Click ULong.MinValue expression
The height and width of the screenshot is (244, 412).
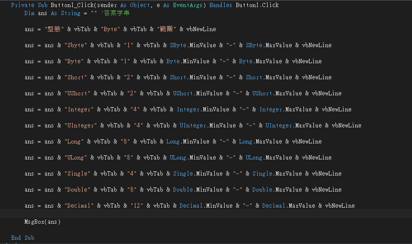193,157
